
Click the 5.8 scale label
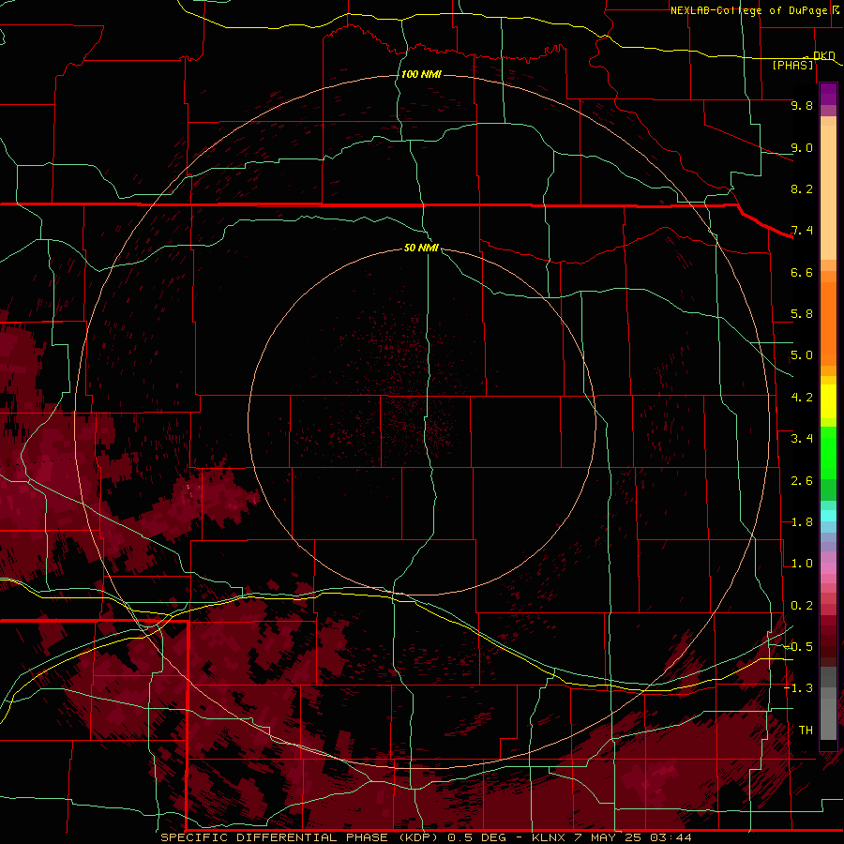coord(802,314)
